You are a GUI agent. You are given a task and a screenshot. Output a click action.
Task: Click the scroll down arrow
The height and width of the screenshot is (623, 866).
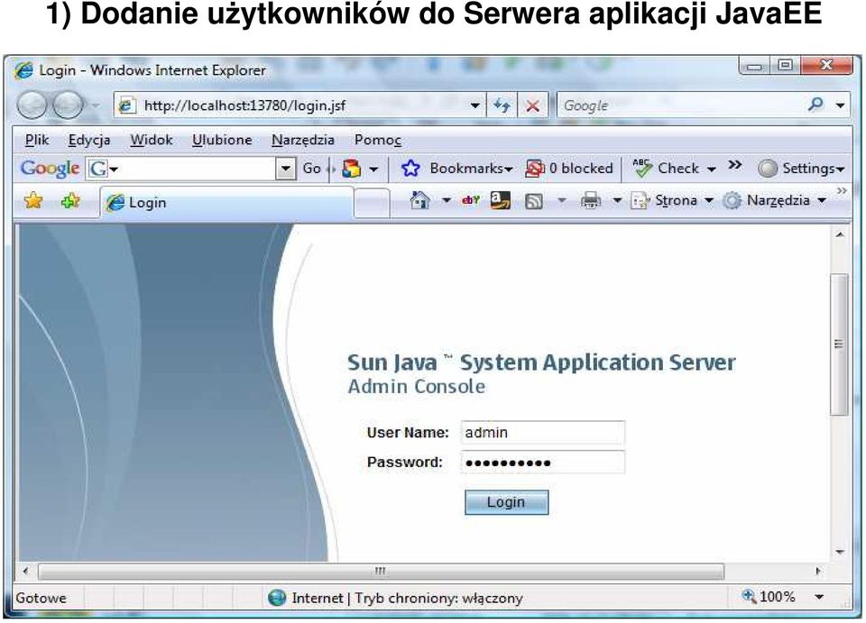tap(840, 551)
